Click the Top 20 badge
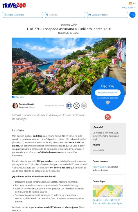The image size is (138, 212). [x=108, y=117]
